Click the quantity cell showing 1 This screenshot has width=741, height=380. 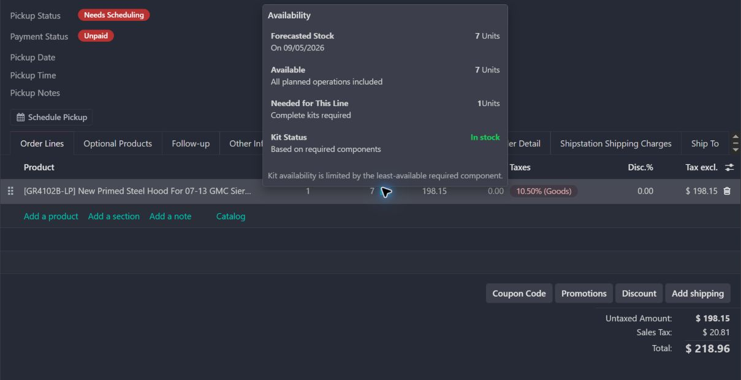[x=308, y=191]
